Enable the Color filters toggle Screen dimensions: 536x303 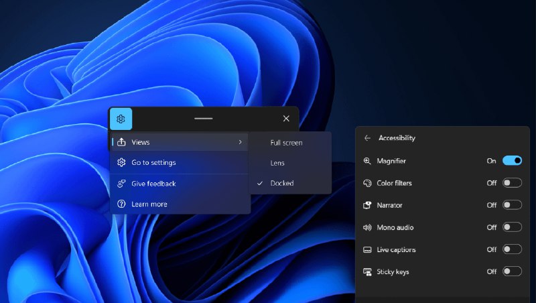[512, 183]
